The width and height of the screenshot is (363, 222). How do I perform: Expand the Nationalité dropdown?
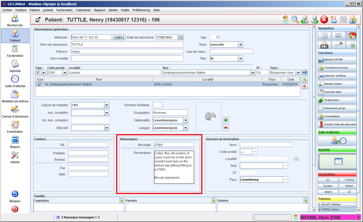[x=186, y=120]
